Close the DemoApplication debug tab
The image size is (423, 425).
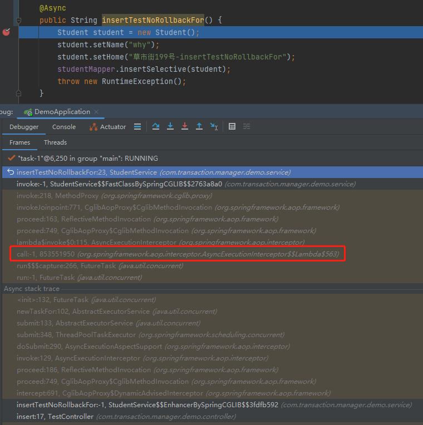(96, 112)
